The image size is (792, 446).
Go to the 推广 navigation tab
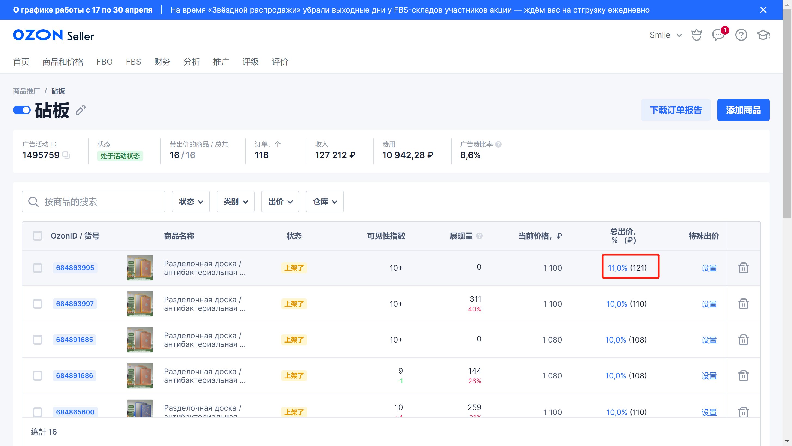pyautogui.click(x=221, y=62)
